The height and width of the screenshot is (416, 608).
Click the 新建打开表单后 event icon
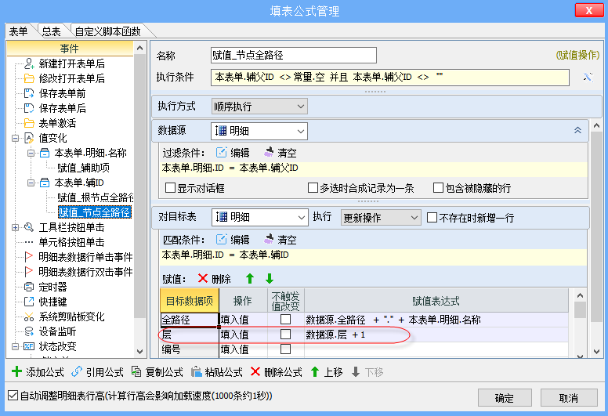tap(29, 63)
